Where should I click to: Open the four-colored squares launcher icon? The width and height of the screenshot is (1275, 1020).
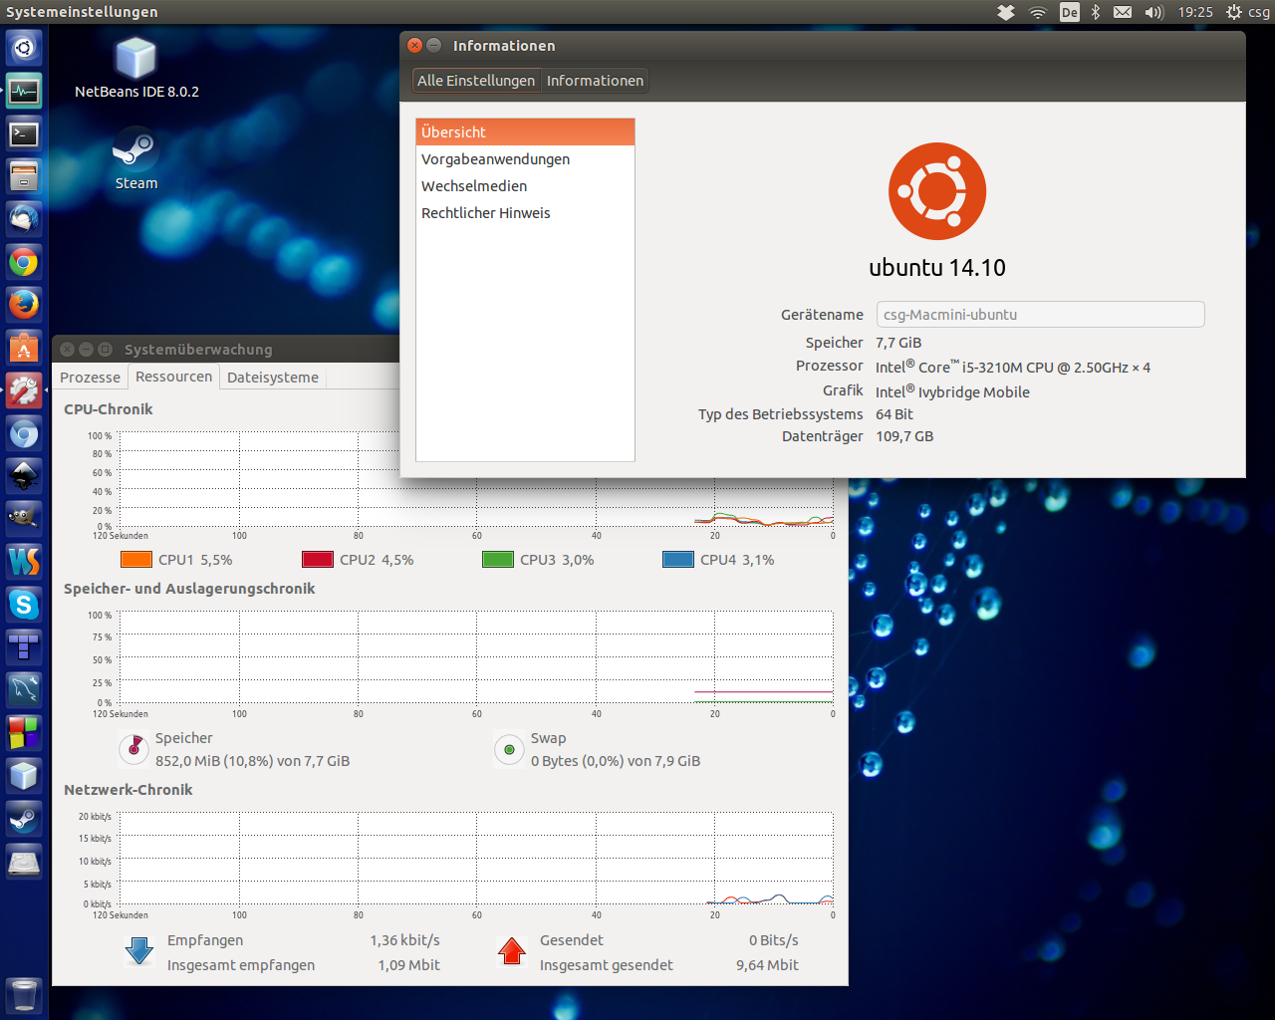coord(24,733)
